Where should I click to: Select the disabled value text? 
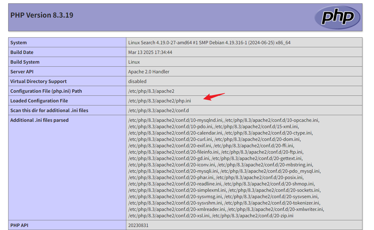pos(137,82)
